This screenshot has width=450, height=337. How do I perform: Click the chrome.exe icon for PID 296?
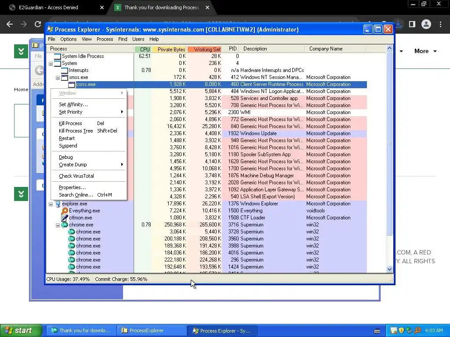coord(72,260)
